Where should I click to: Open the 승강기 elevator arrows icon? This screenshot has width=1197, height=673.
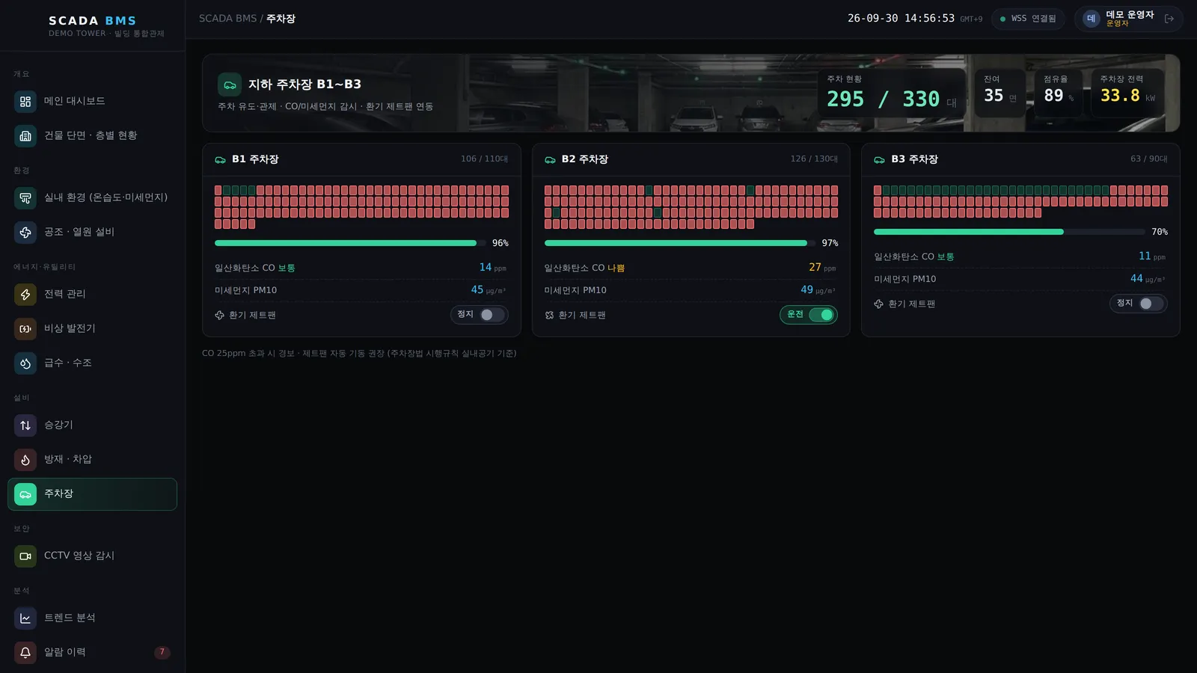tap(25, 425)
